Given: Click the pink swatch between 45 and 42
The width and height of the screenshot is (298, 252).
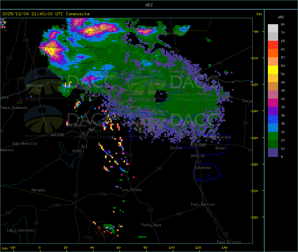Looking at the screenshot, I should tap(273, 95).
